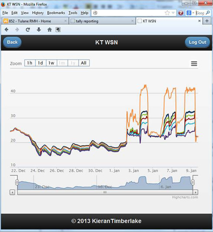
Task: Click the bookmark star icon
Action: point(167,13)
